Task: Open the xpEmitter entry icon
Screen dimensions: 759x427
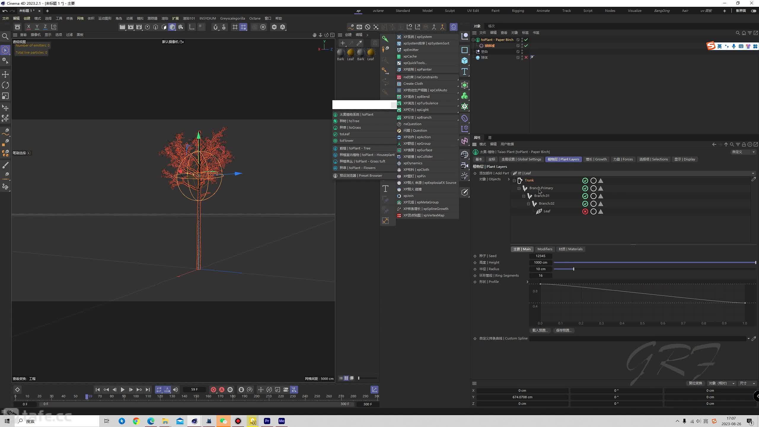Action: click(x=399, y=50)
